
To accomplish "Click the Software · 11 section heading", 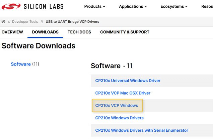I will point(112,66).
